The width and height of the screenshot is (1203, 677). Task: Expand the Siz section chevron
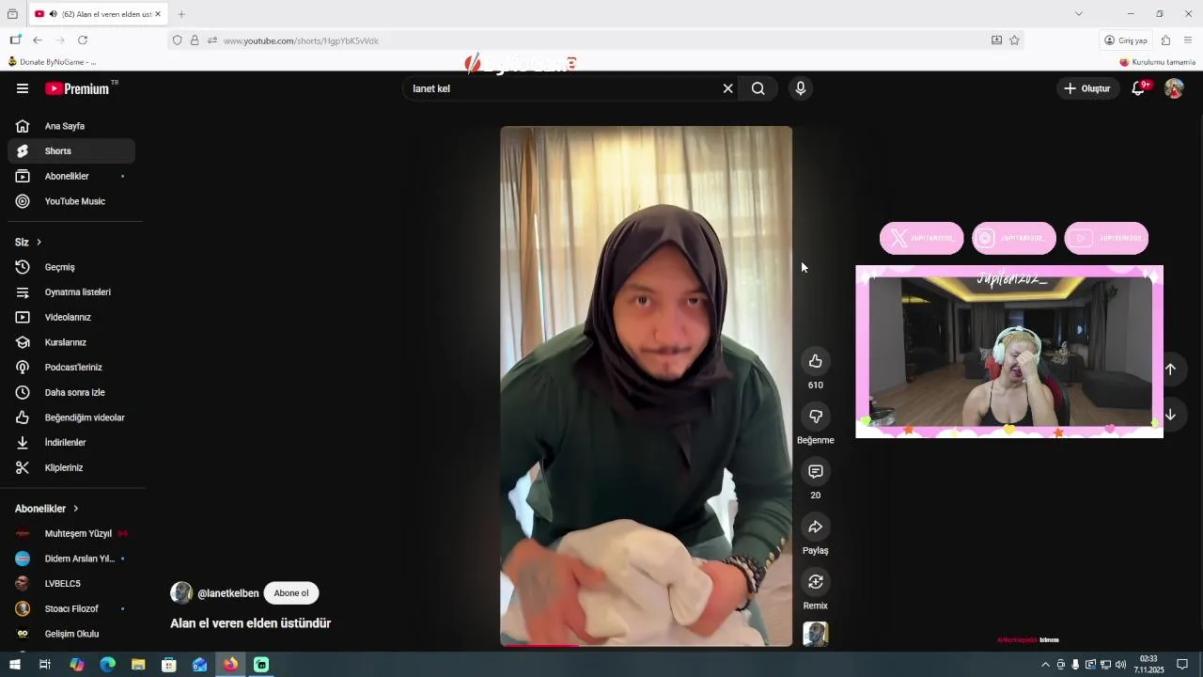[x=39, y=243]
